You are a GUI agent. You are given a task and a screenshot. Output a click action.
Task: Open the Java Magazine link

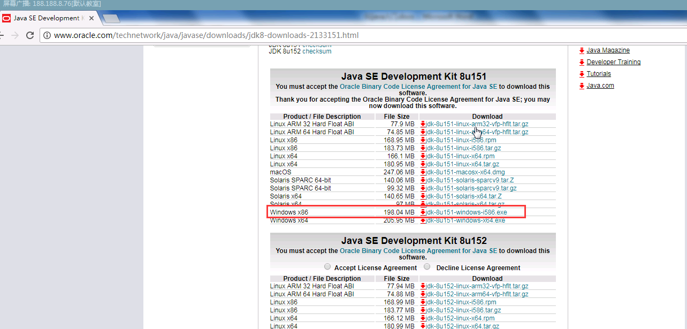pos(608,50)
